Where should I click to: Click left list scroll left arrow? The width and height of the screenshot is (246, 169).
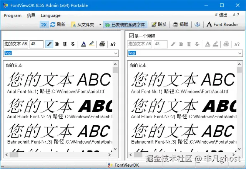pyautogui.click(x=7, y=155)
